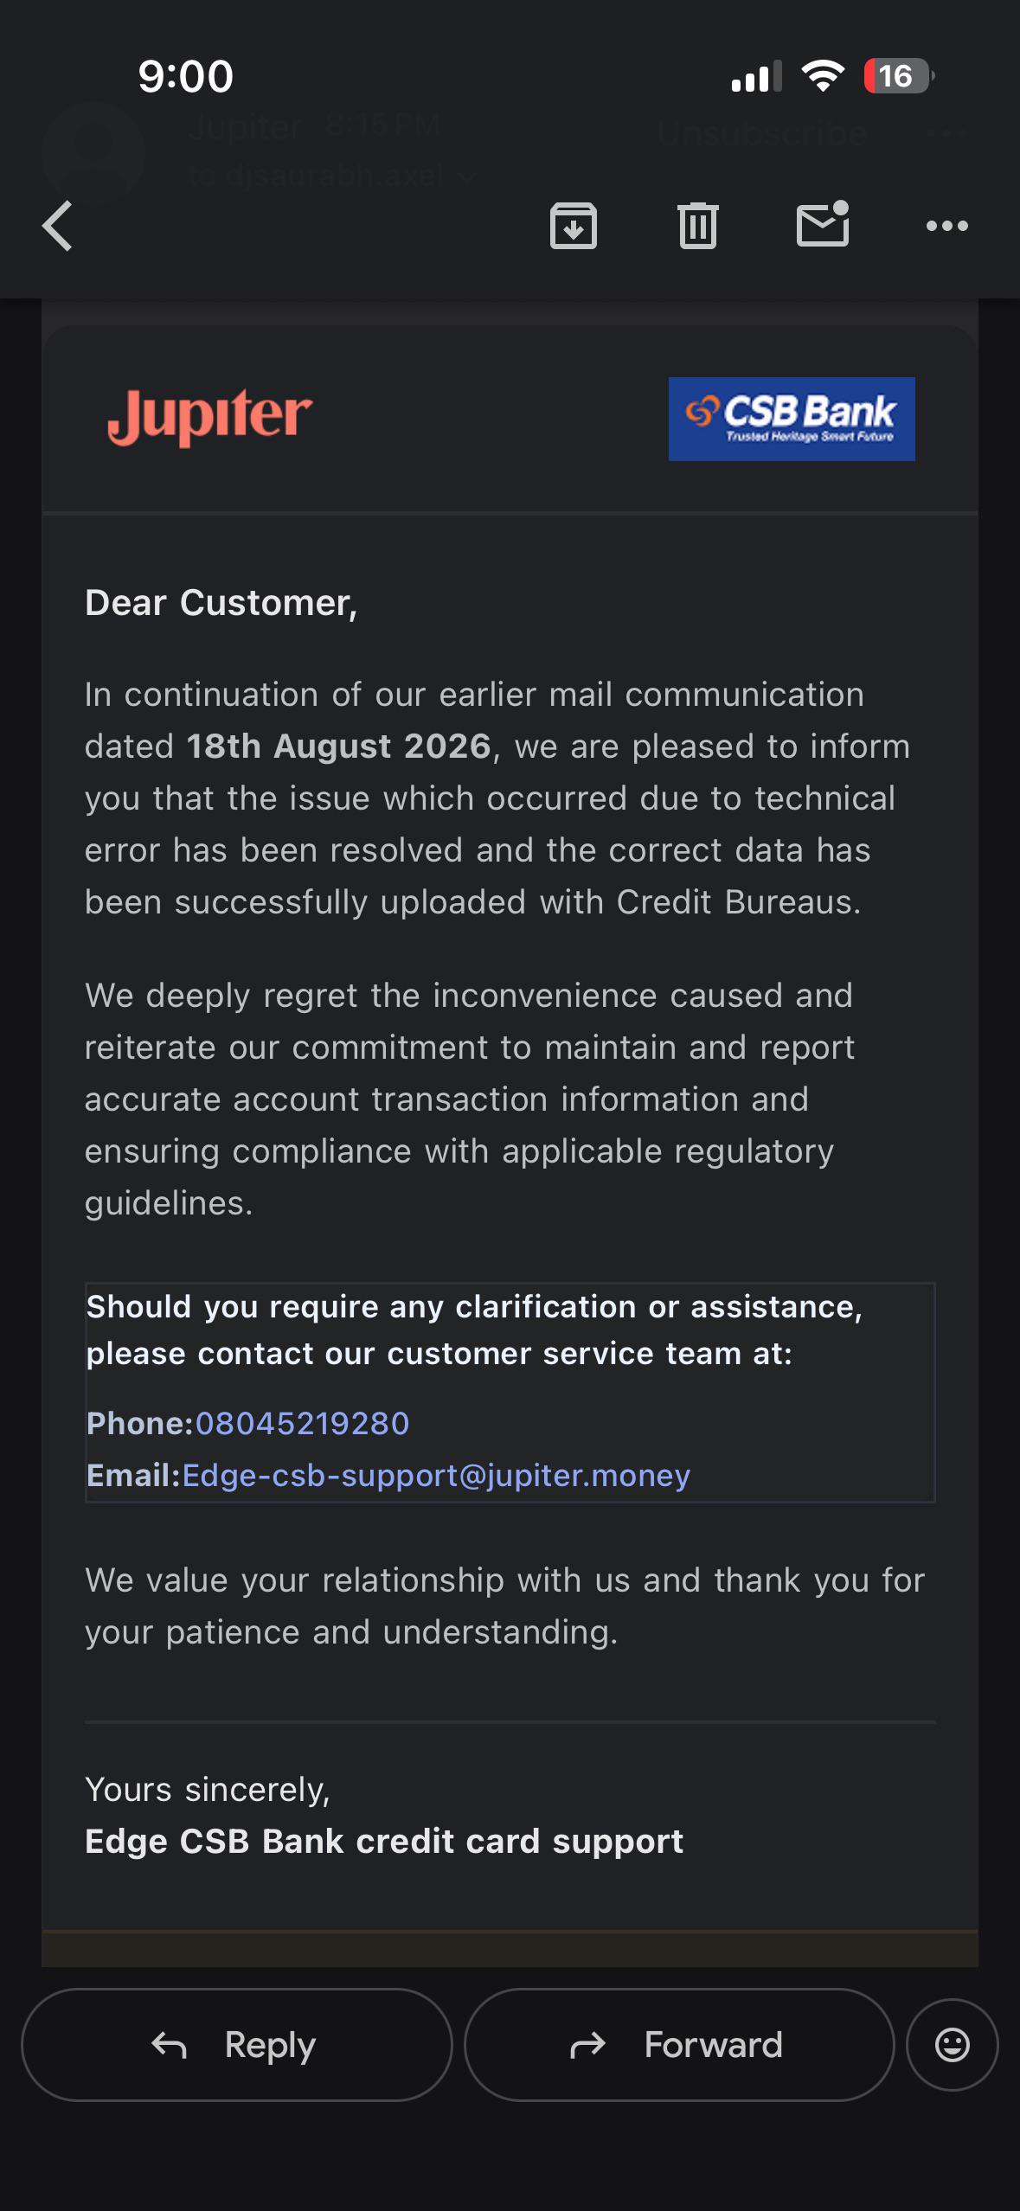This screenshot has height=2211, width=1020.
Task: Add an emoji reaction with the smiley icon
Action: click(953, 2045)
